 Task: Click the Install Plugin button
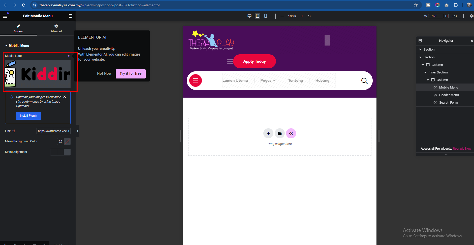pos(28,116)
